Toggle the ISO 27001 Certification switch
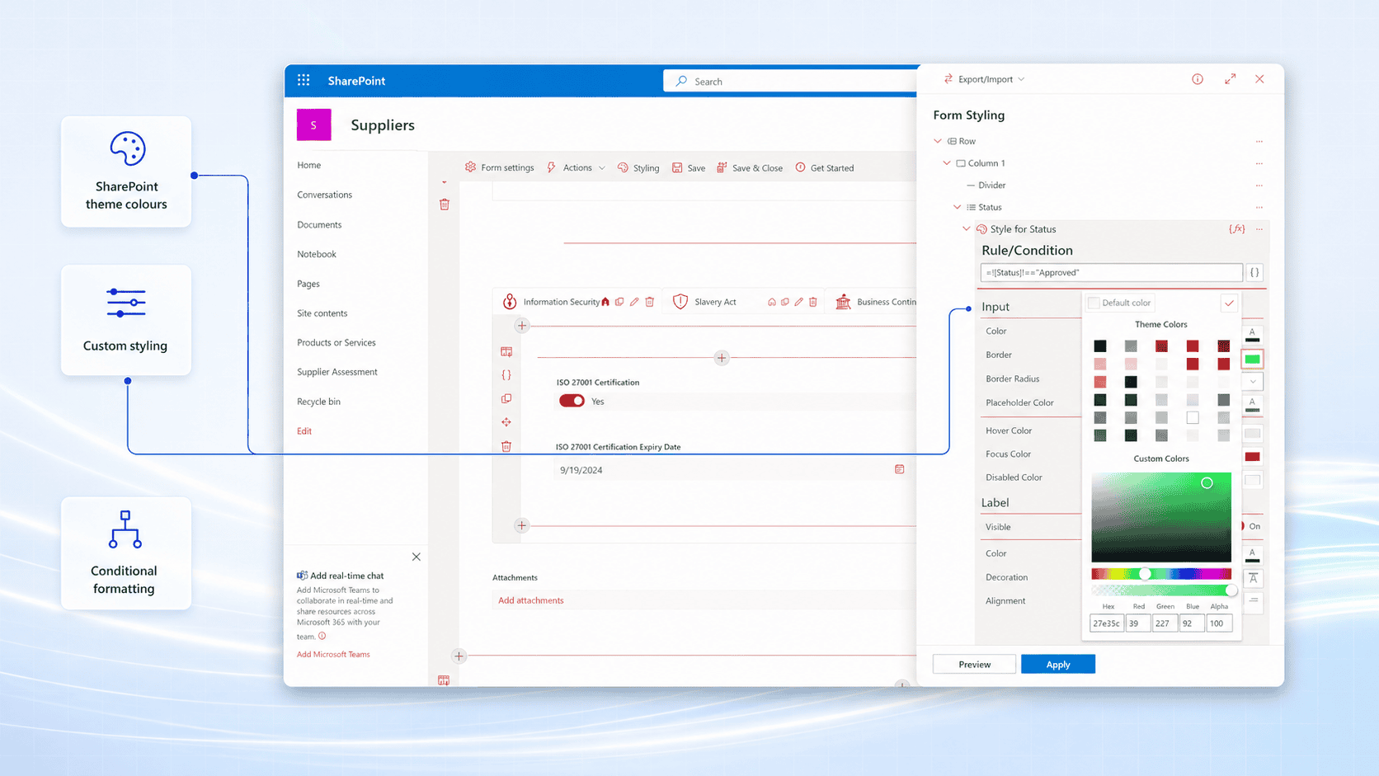Screen dimensions: 1379x776 coord(572,401)
